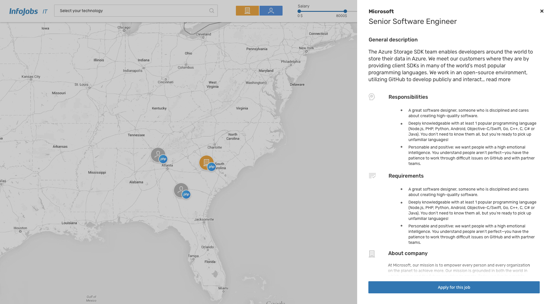This screenshot has width=553, height=304.
Task: Click Tennessee label on the map
Action: [x=136, y=135]
